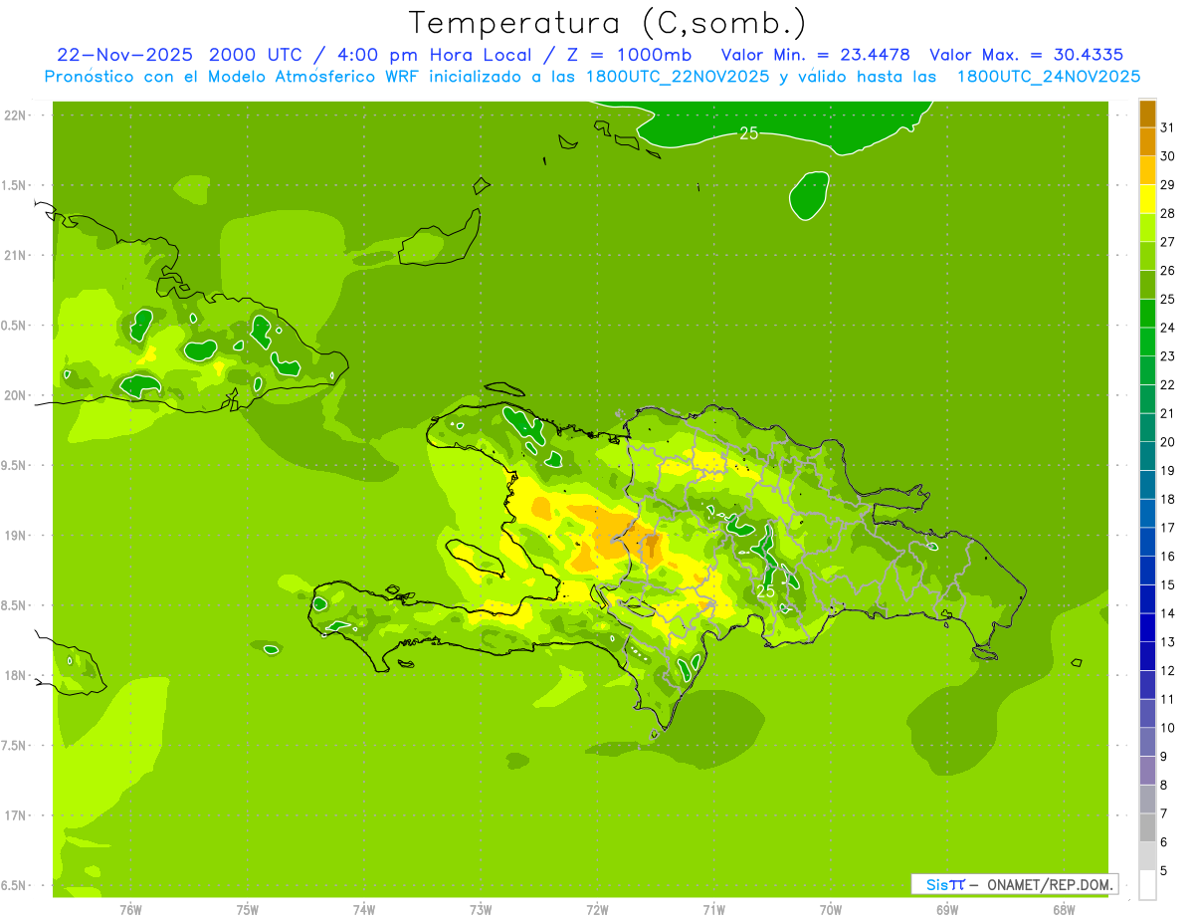Click the 25 contour label inside Dominican Republic
Screen dimensions: 1194x923
click(765, 591)
